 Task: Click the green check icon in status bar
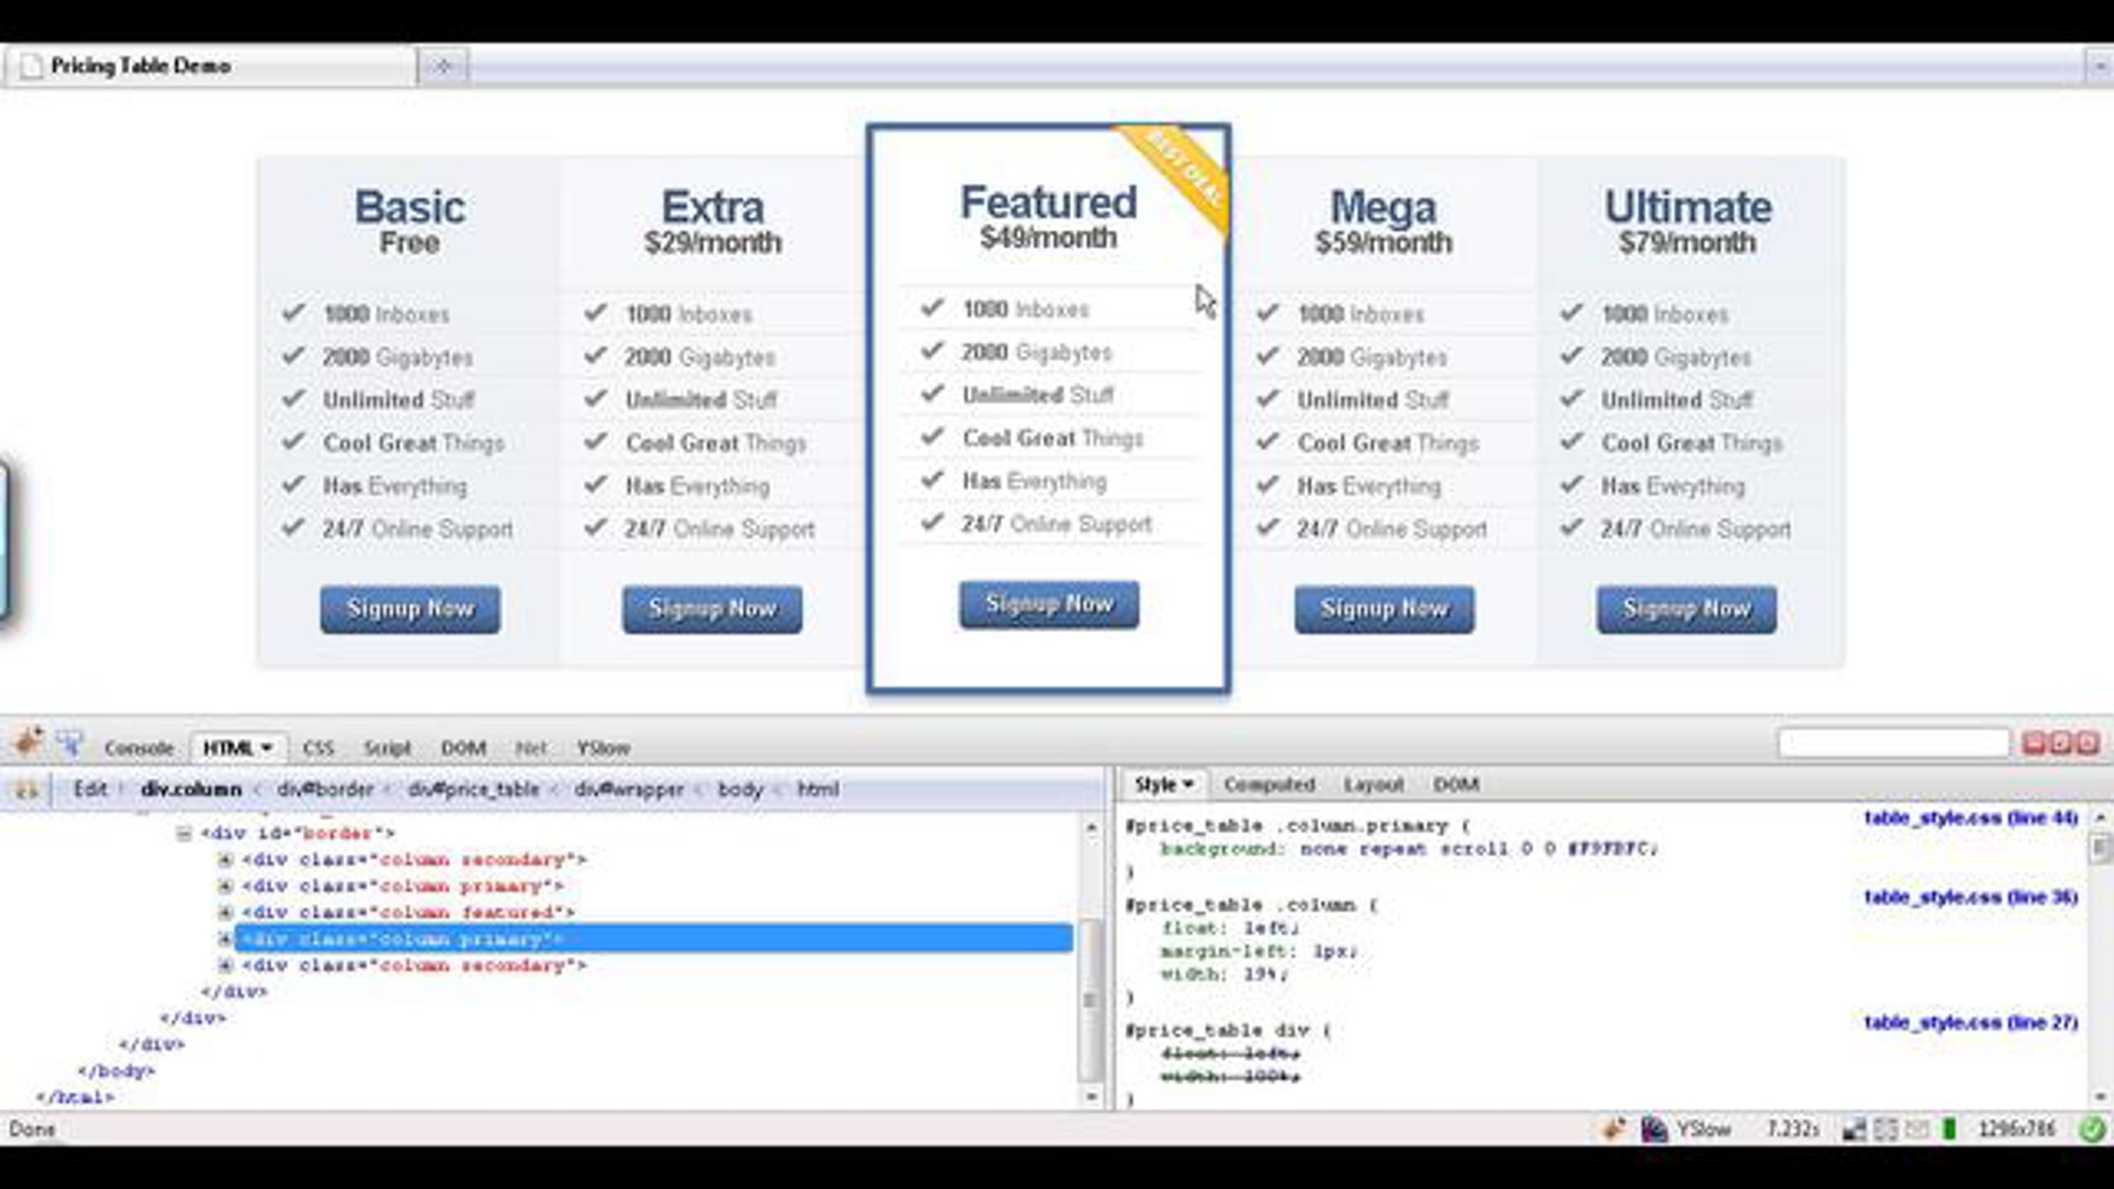pos(2092,1128)
